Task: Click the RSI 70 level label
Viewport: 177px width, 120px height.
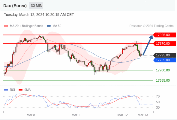Action: point(158,96)
